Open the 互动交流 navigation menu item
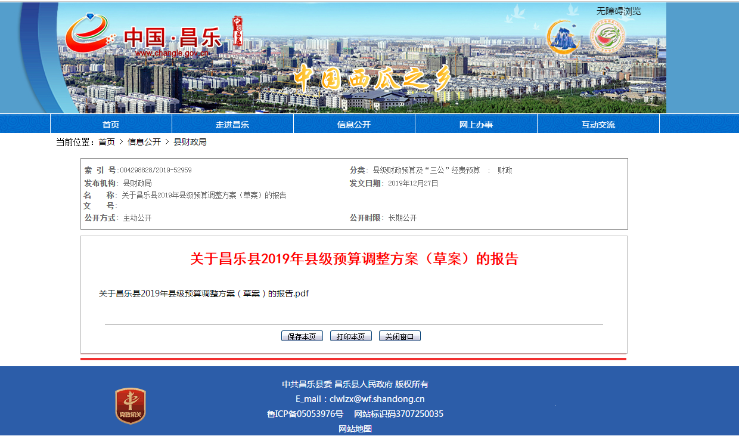 pos(598,125)
